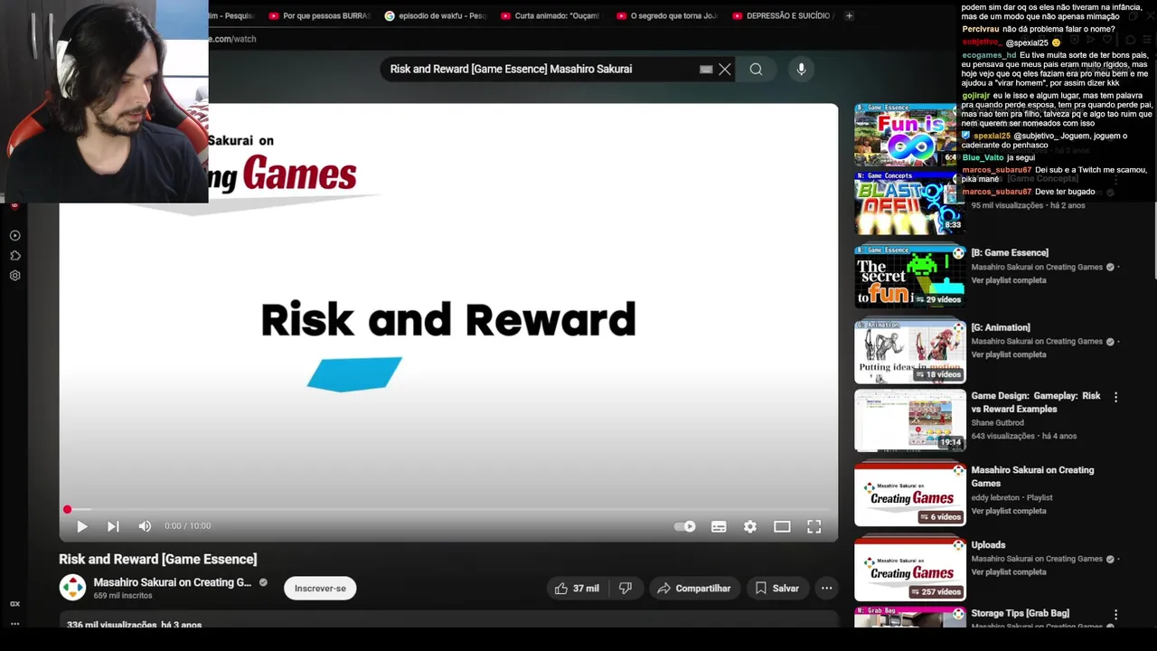Open the more actions menu beside Salvar
The width and height of the screenshot is (1157, 651).
pyautogui.click(x=826, y=589)
